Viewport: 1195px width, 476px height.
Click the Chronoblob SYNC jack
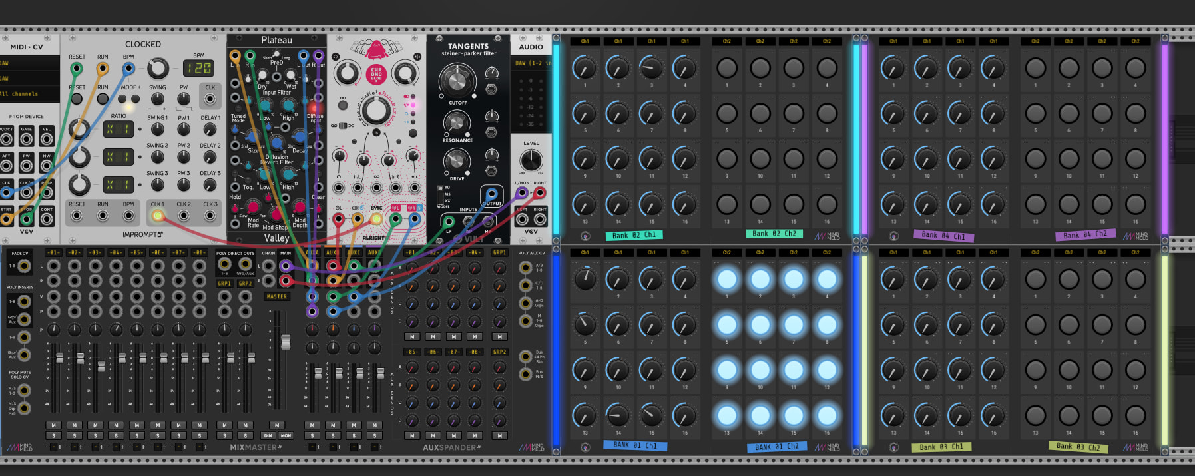376,218
